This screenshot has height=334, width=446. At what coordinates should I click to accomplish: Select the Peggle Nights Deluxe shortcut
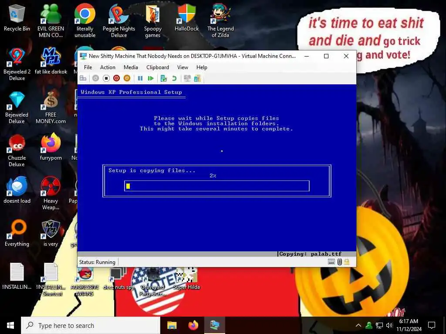coord(118,21)
